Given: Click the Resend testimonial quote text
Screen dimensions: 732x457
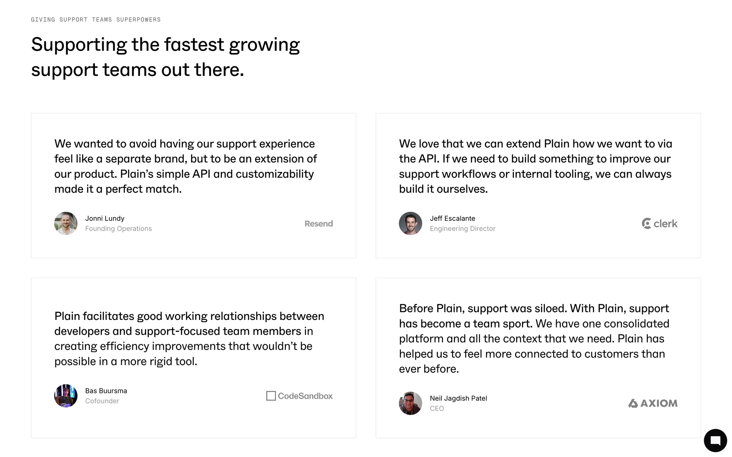Looking at the screenshot, I should [x=186, y=166].
